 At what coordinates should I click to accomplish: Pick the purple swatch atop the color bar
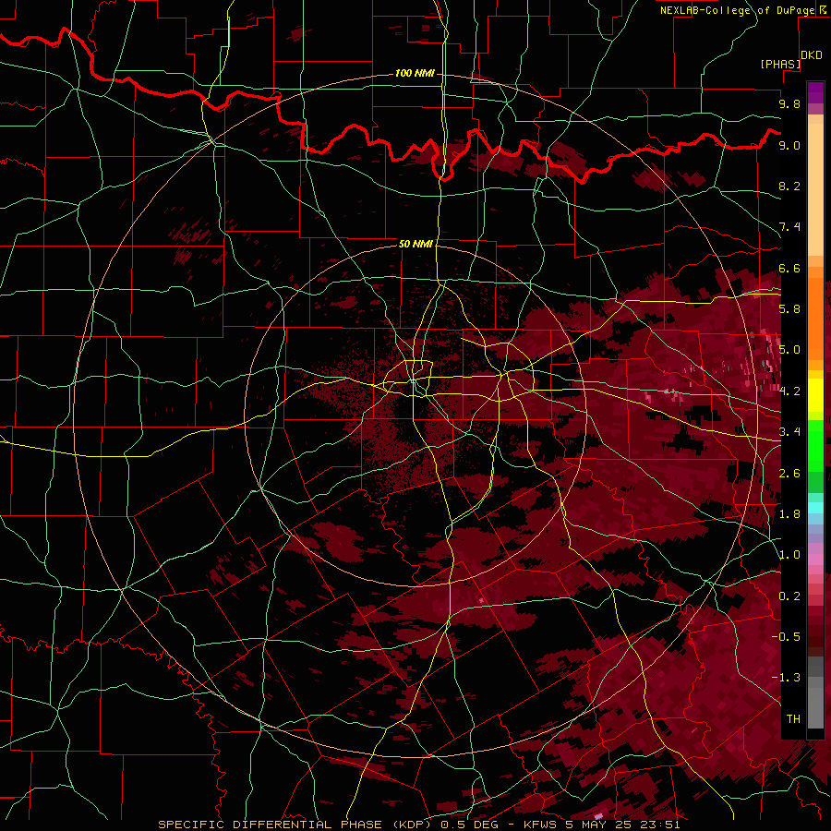point(815,92)
